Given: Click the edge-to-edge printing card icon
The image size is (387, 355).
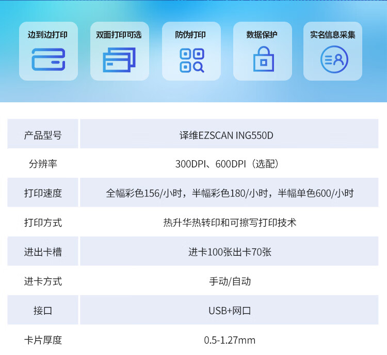Looking at the screenshot, I should pos(49,59).
